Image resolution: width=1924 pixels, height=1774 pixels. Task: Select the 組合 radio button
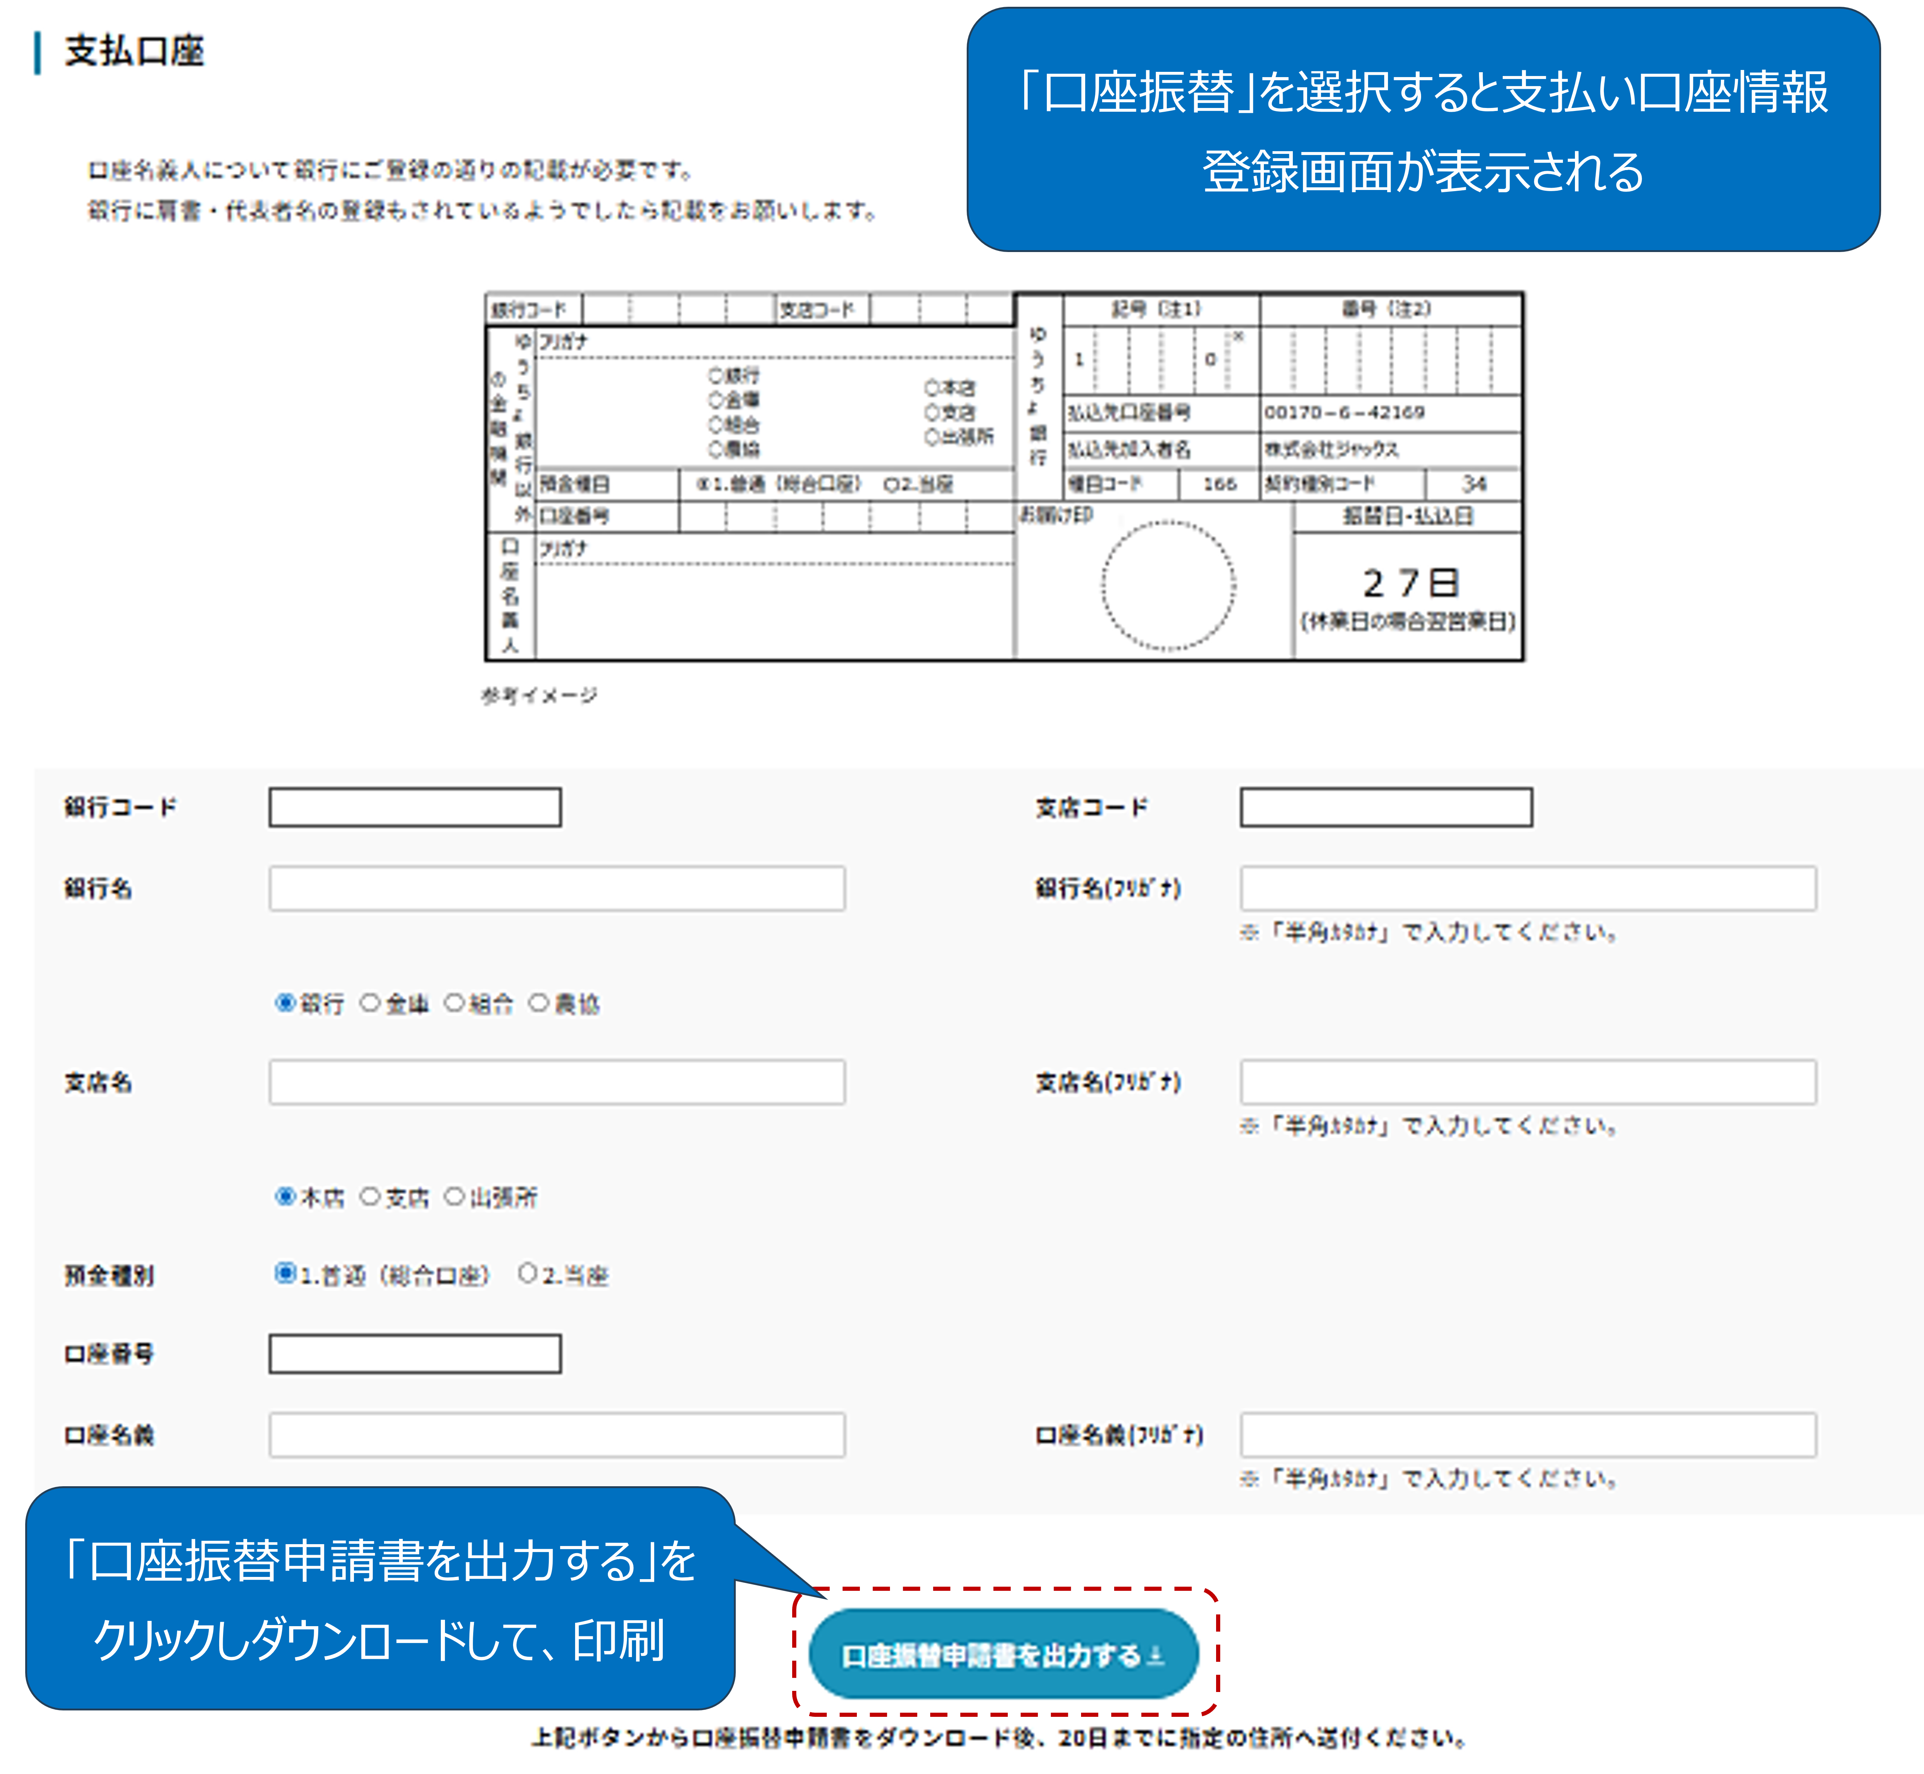click(x=454, y=1003)
